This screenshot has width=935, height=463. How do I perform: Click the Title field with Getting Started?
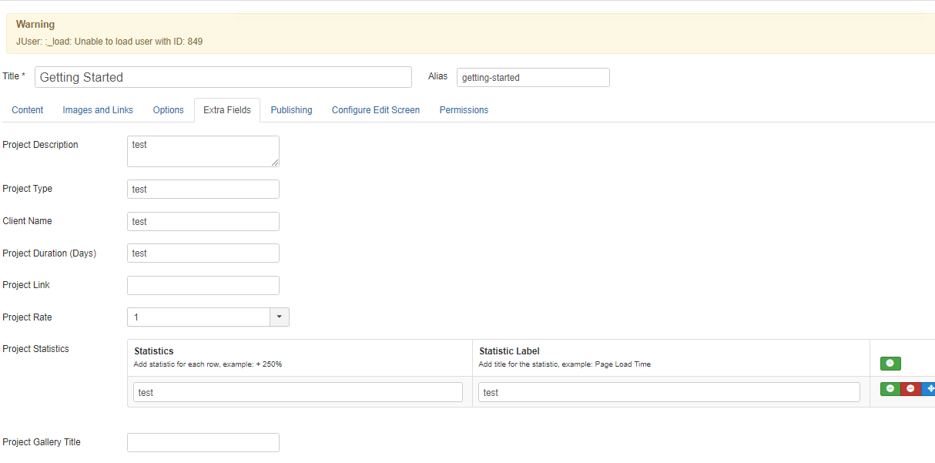(x=223, y=77)
